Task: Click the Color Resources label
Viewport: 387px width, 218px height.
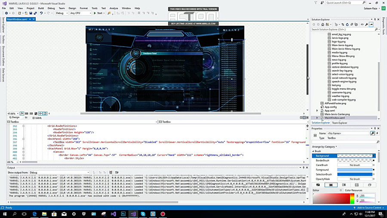Action: click(353, 190)
